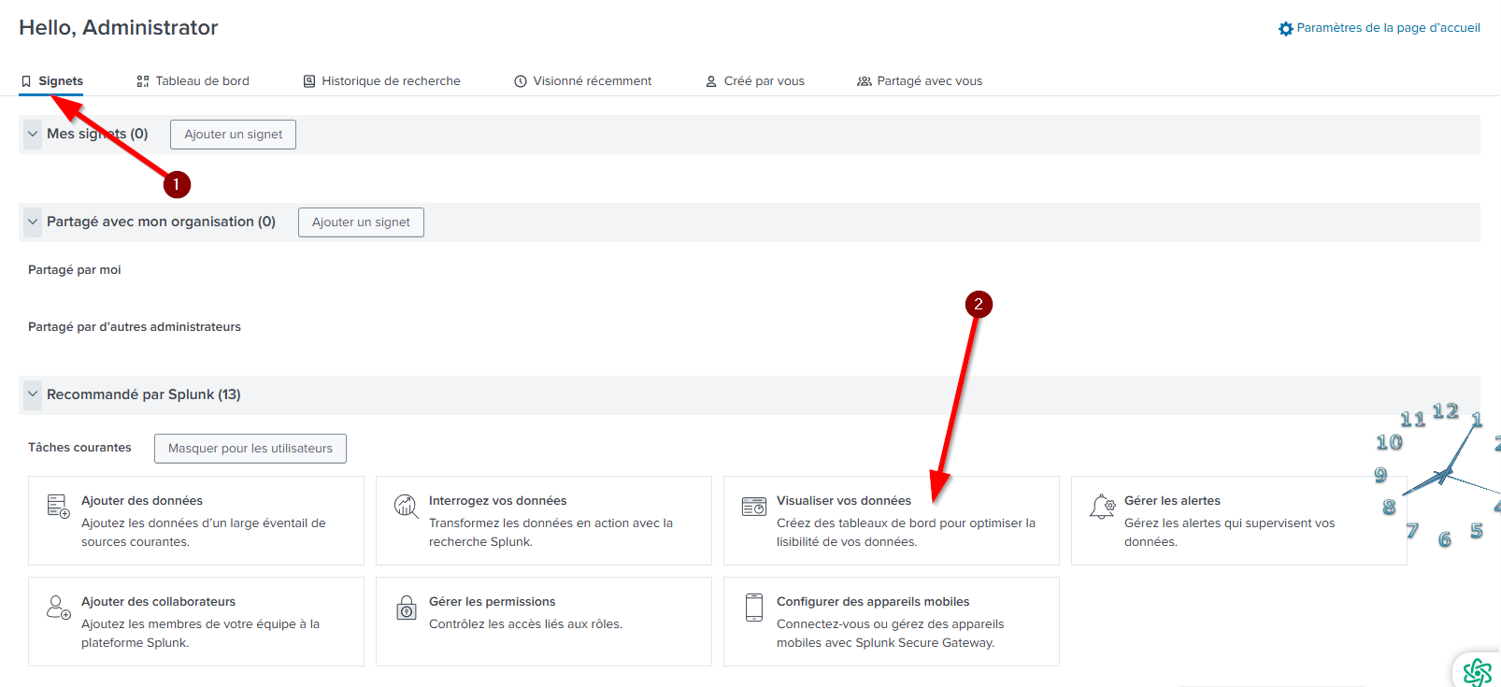The height and width of the screenshot is (687, 1501).
Task: Click the Visualiser vos données dashboard icon
Action: [753, 506]
